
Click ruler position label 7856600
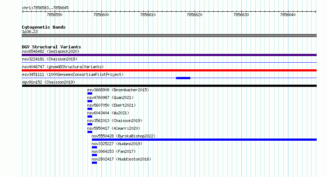coord(101,15)
